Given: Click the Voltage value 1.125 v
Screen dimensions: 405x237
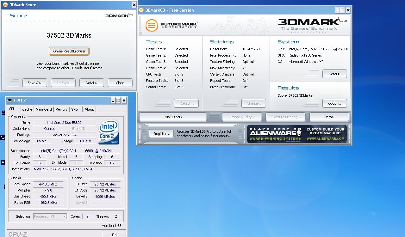Looking at the screenshot, I should (x=85, y=141).
